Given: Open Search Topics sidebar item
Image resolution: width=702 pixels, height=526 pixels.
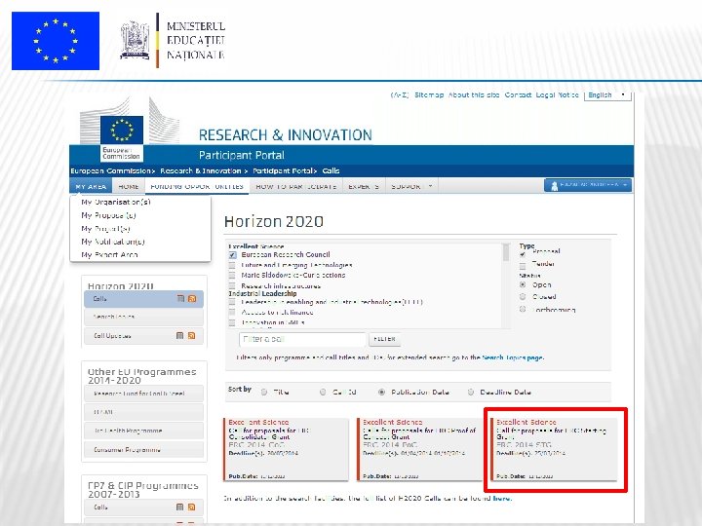Looking at the screenshot, I should (143, 317).
